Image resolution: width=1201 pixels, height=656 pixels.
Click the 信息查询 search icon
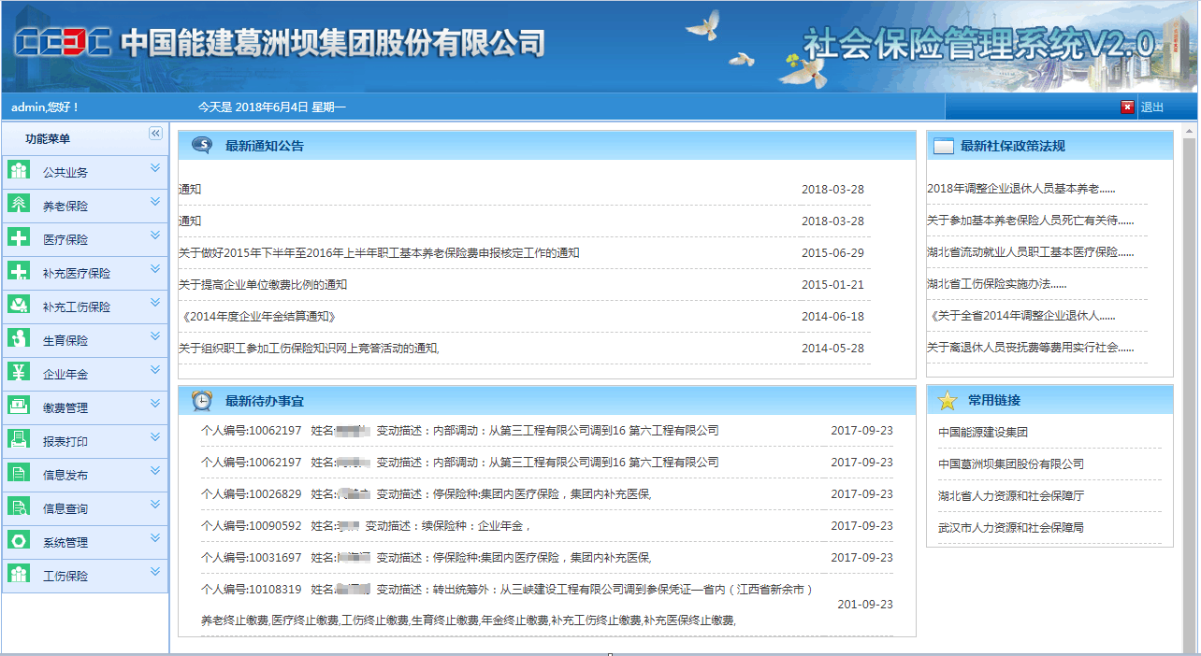pos(19,506)
